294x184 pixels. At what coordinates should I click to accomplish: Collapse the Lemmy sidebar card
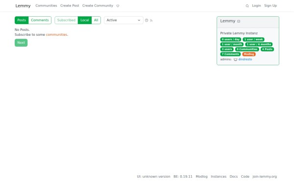click(x=239, y=21)
